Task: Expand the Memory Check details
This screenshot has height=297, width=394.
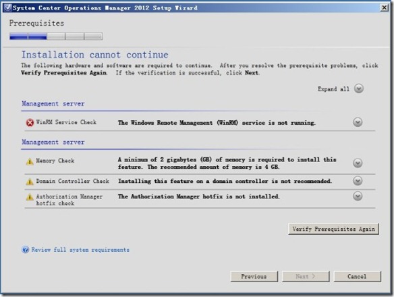Action: 358,163
